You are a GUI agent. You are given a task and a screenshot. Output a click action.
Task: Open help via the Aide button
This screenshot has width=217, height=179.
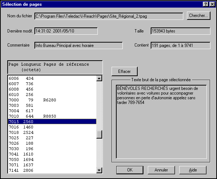(x=193, y=170)
